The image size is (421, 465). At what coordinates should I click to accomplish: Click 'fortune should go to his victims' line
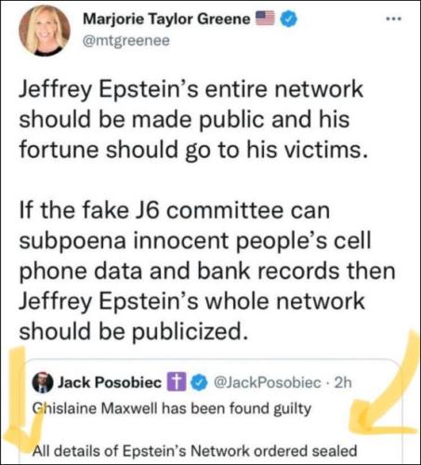[x=193, y=150]
